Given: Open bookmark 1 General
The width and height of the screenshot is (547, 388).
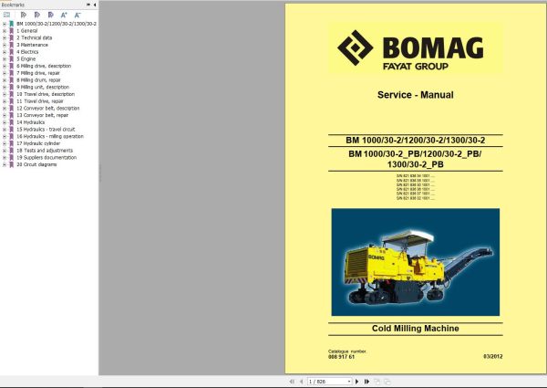Looking at the screenshot, I should (x=26, y=31).
